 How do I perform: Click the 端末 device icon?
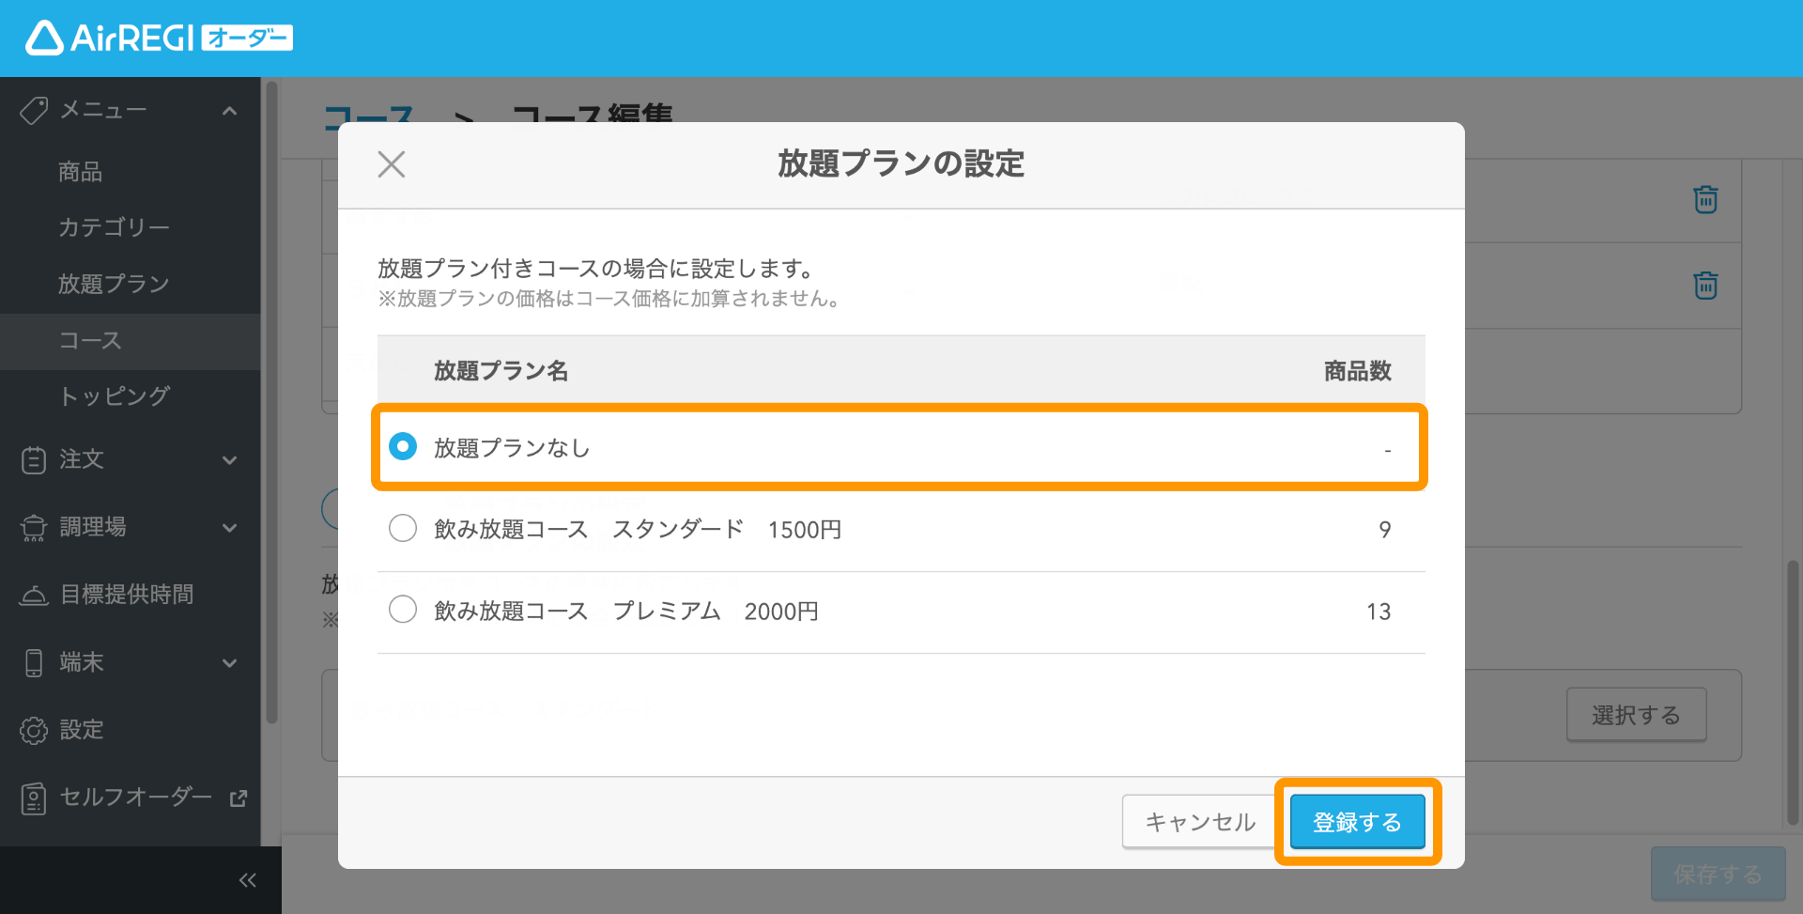pos(34,663)
